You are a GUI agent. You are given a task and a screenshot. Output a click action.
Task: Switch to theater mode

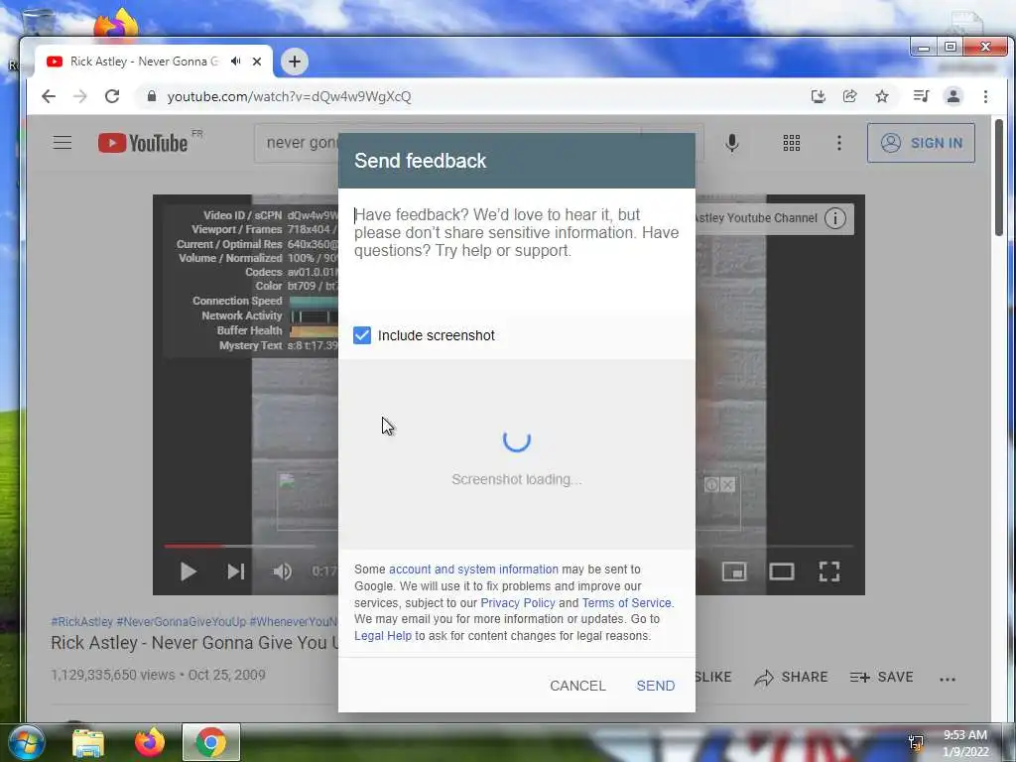click(782, 571)
